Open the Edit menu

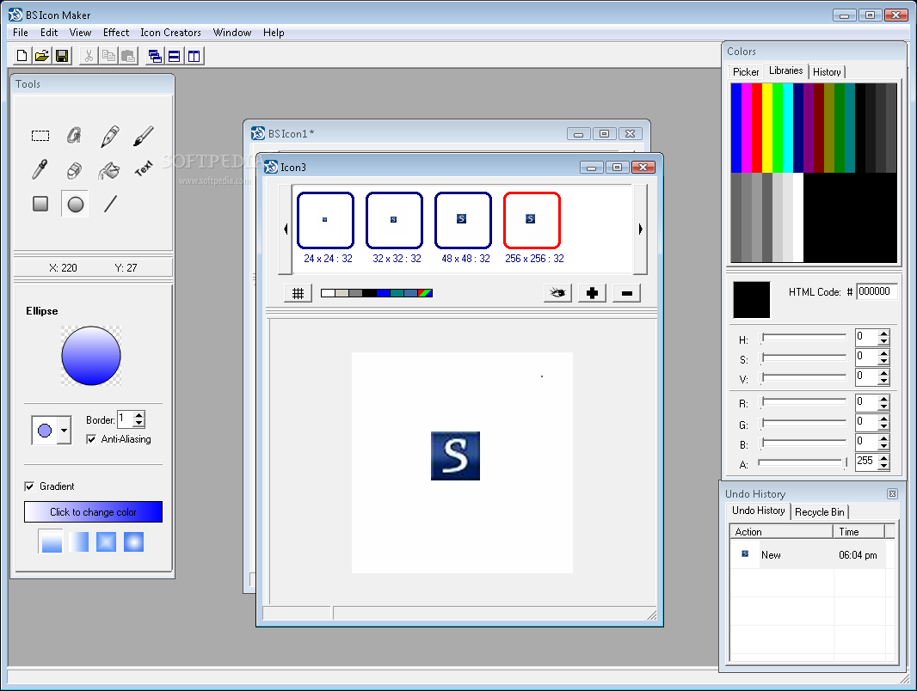(49, 33)
